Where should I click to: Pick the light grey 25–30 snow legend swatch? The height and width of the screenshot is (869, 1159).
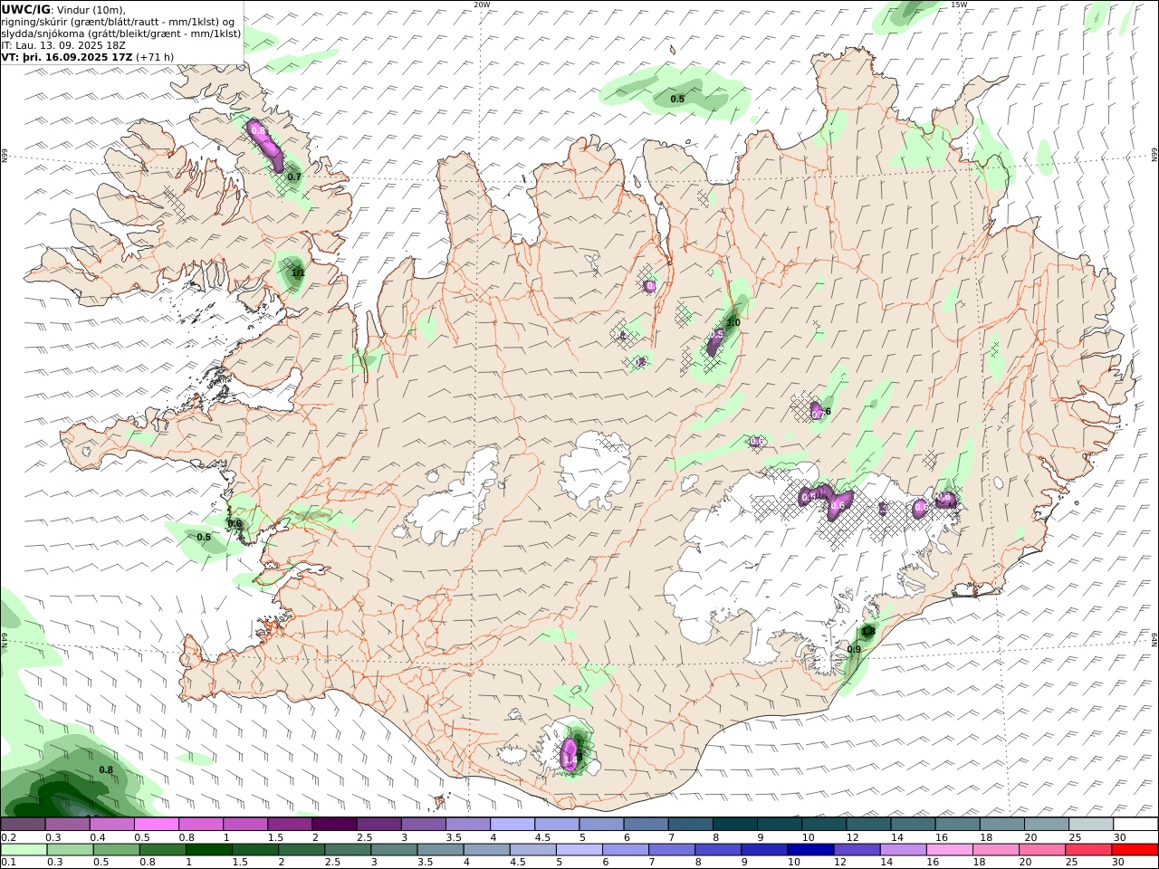1090,825
